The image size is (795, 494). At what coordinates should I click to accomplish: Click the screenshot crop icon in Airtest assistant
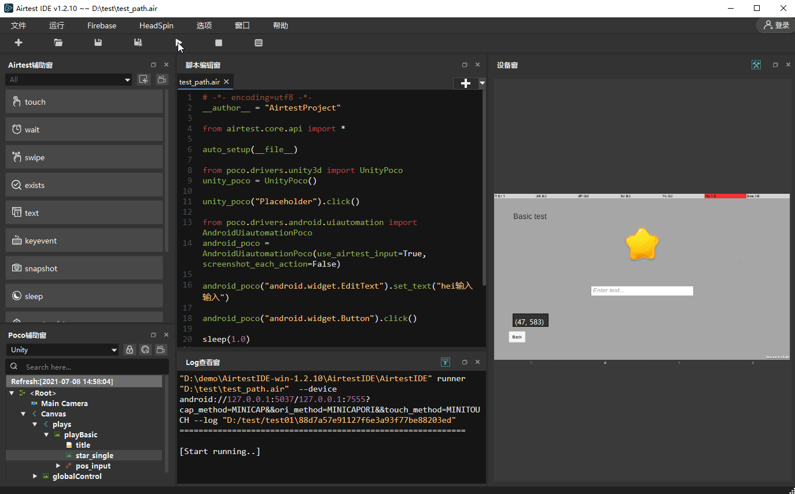(143, 80)
